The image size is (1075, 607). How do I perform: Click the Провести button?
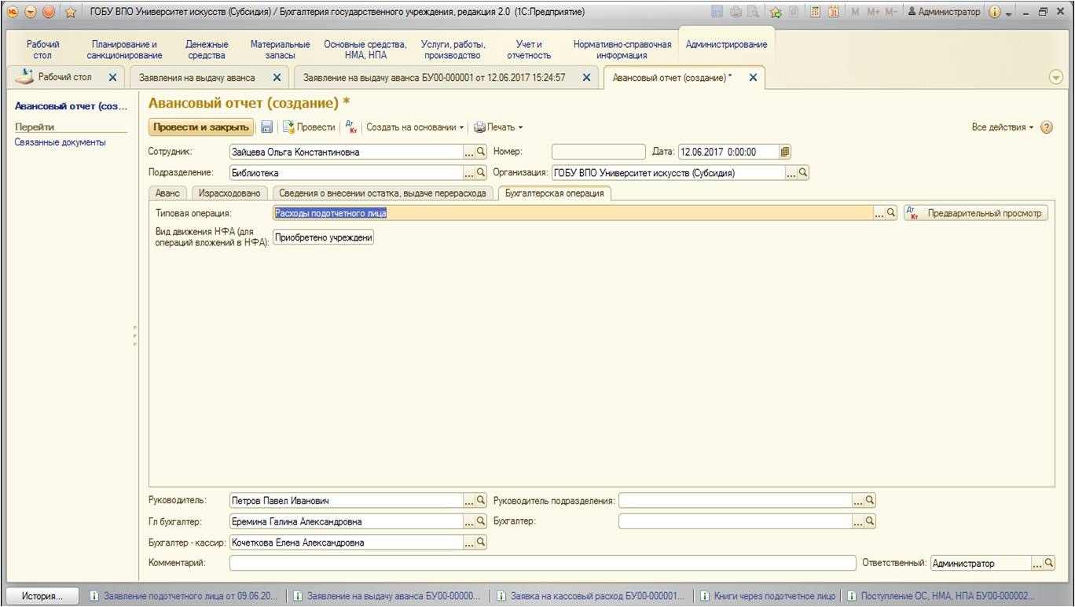pyautogui.click(x=309, y=127)
